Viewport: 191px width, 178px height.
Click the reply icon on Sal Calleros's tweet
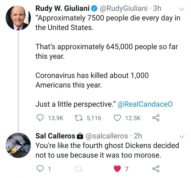40,169
